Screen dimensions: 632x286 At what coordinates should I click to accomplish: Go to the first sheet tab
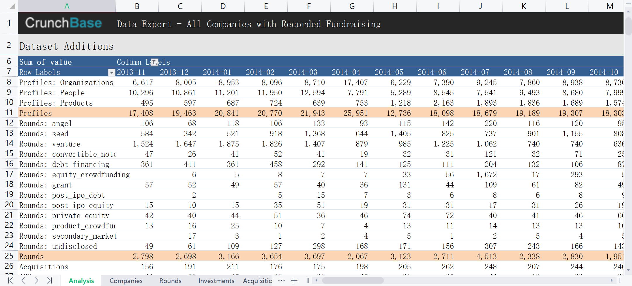(11, 281)
